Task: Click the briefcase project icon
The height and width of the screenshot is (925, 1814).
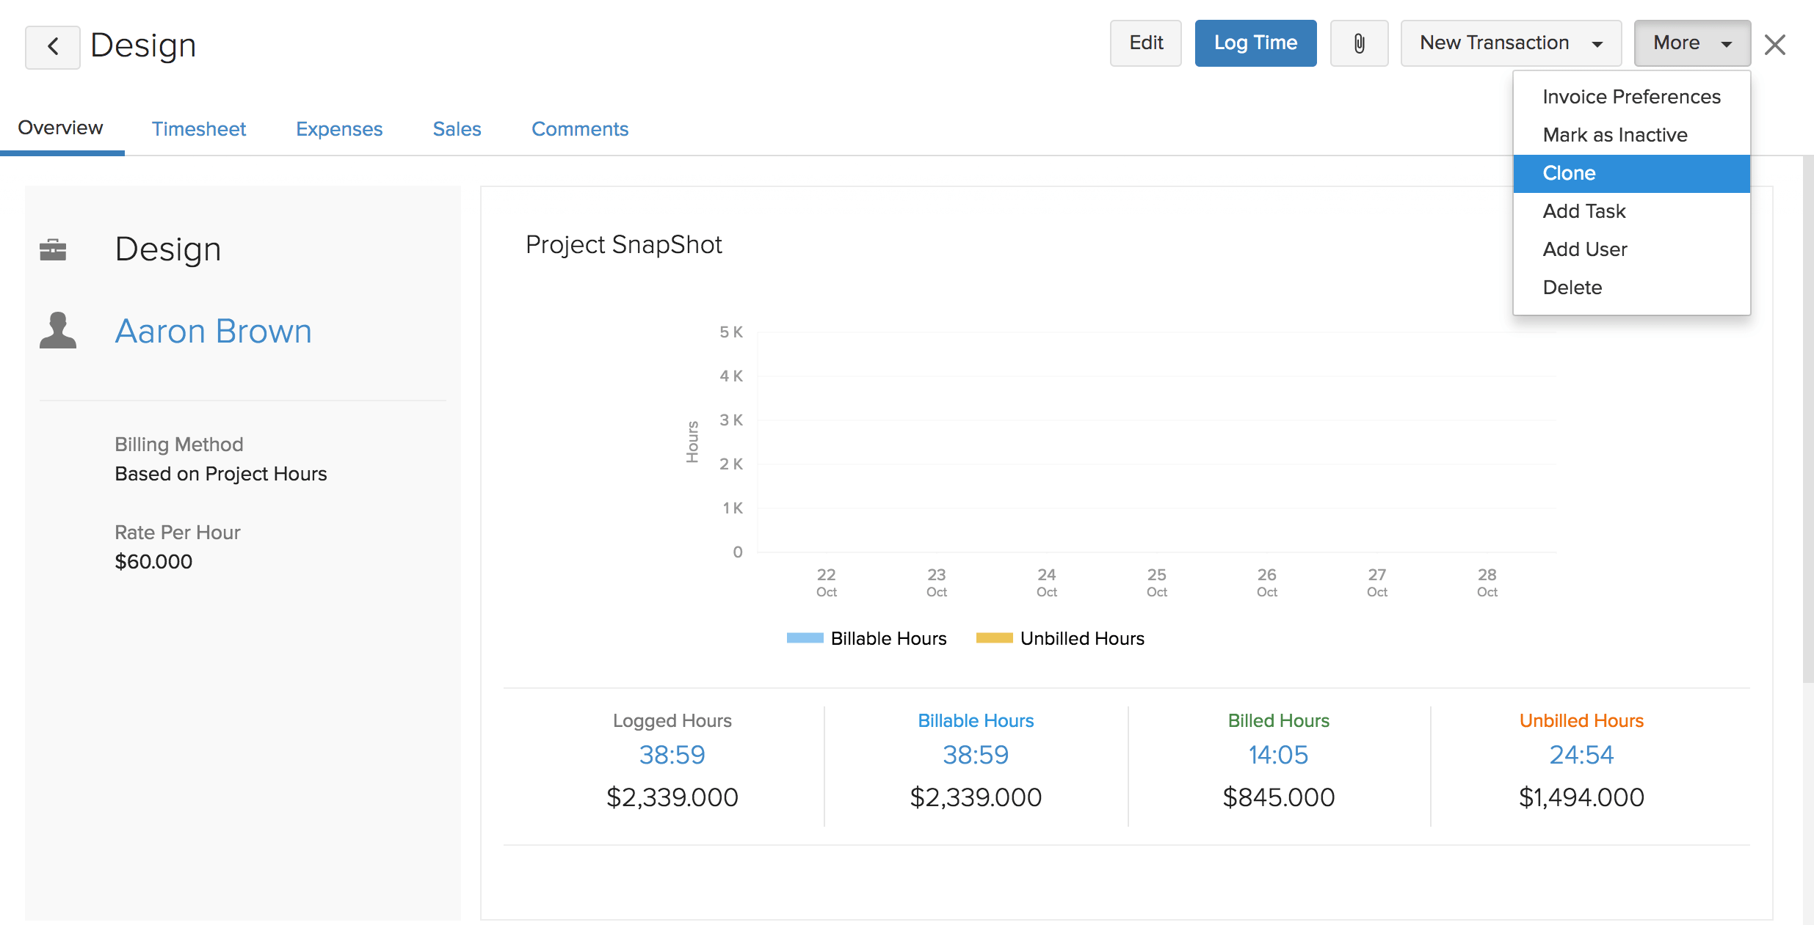Action: click(x=53, y=250)
